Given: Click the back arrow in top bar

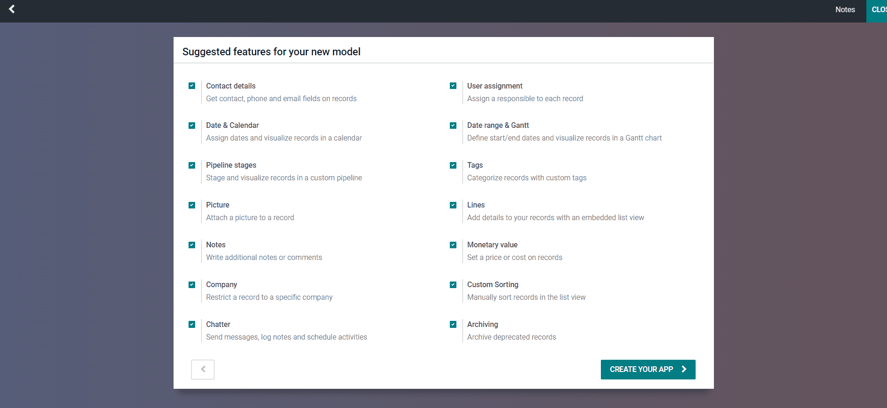Looking at the screenshot, I should 12,9.
